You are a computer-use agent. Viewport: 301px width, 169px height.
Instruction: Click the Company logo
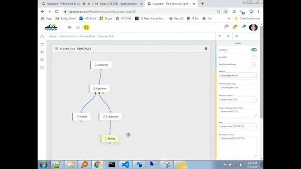[x=51, y=28]
